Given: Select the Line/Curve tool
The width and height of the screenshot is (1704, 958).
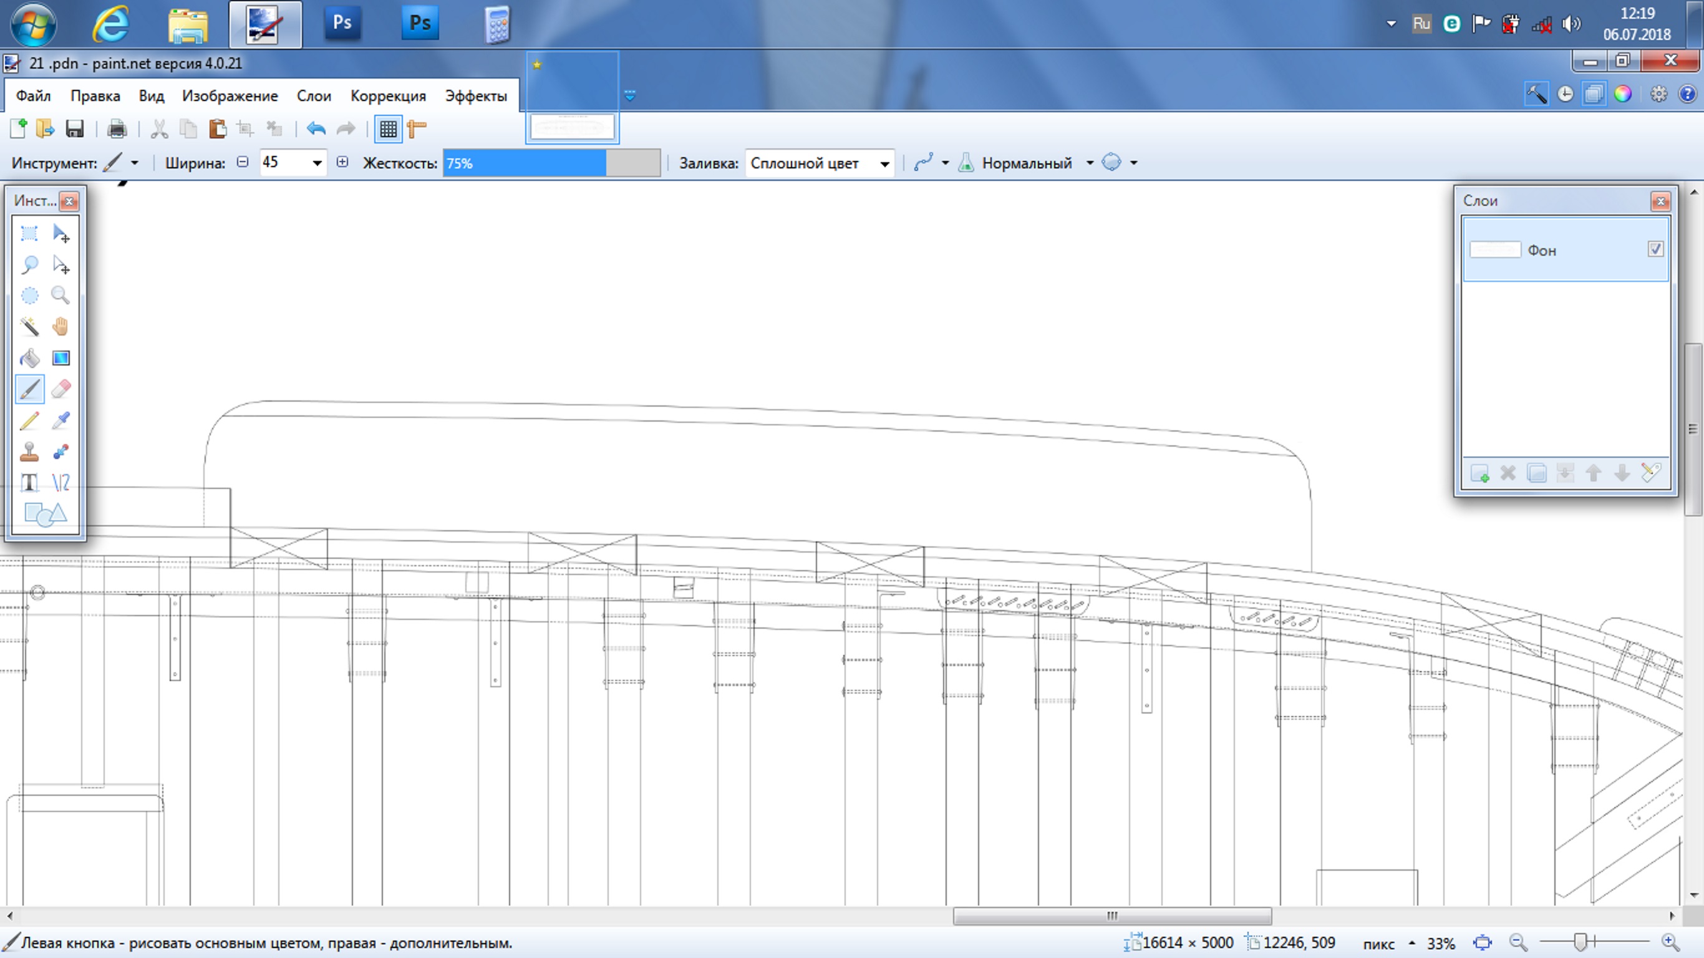Looking at the screenshot, I should tap(61, 482).
